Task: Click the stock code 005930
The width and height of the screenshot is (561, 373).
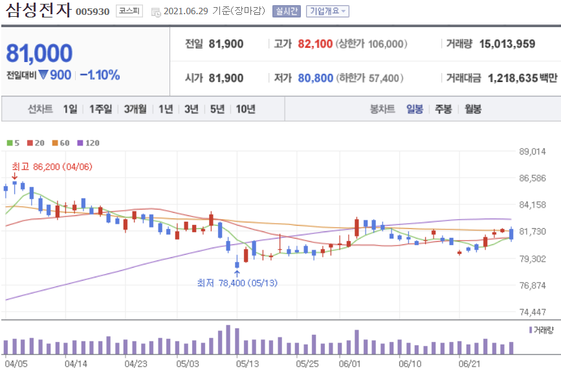Action: (93, 12)
